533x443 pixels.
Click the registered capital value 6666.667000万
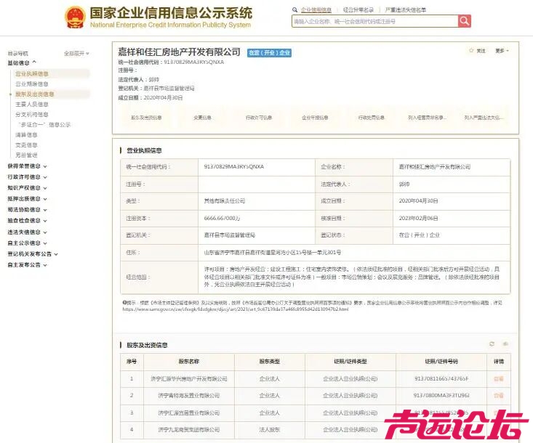(222, 219)
